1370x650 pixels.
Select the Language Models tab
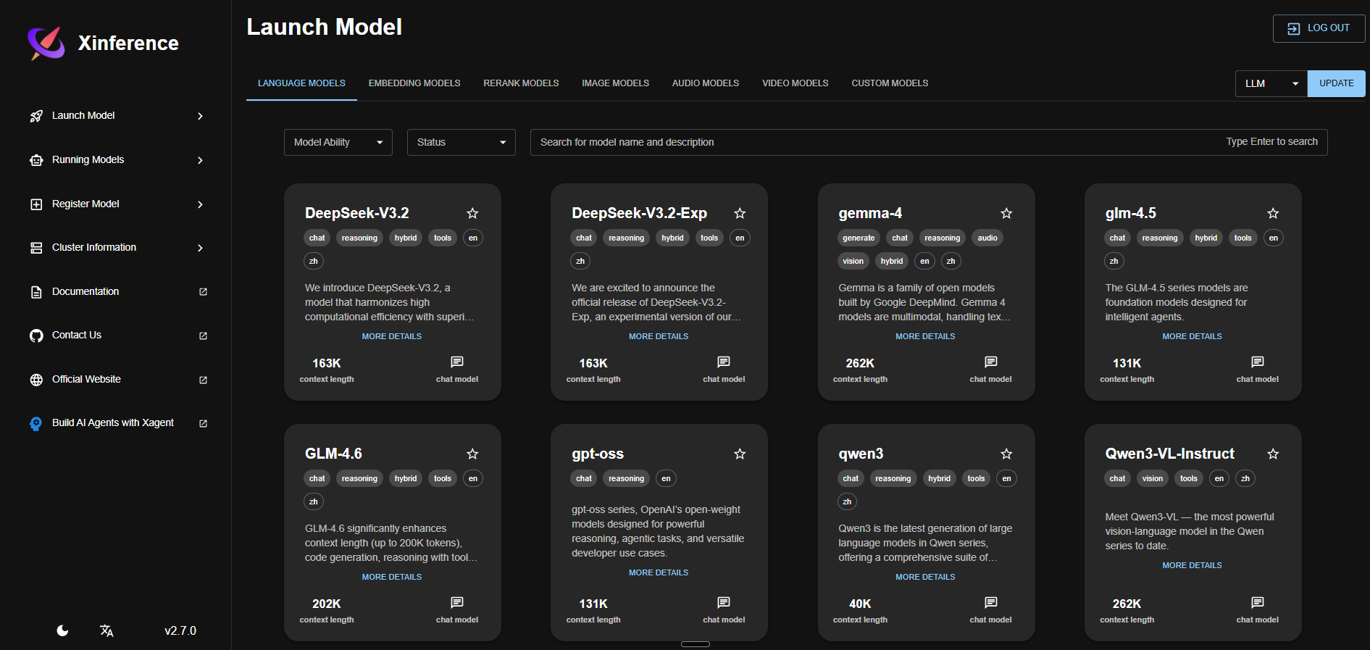click(301, 83)
